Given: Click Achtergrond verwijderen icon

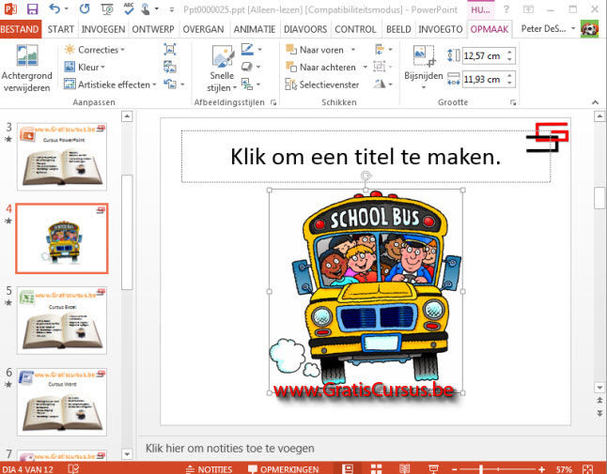Looking at the screenshot, I should (26, 55).
